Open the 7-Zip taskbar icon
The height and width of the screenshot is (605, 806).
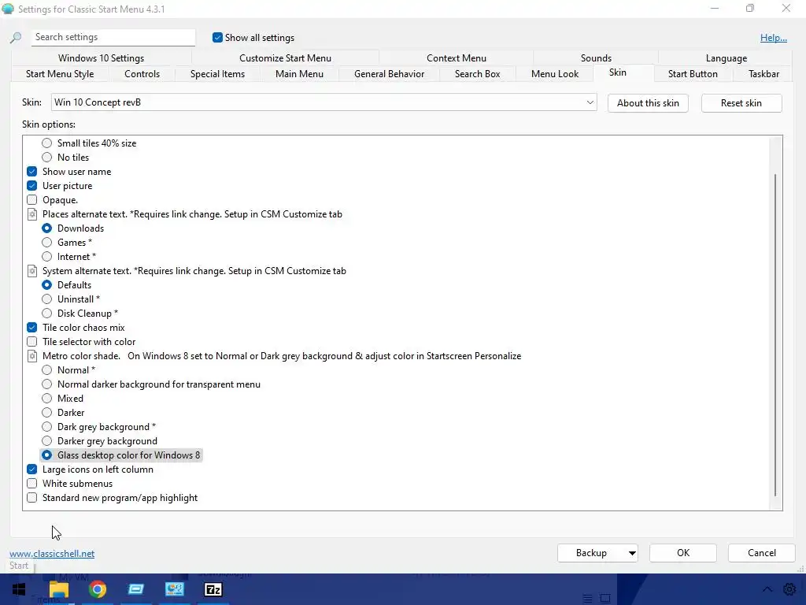point(213,589)
